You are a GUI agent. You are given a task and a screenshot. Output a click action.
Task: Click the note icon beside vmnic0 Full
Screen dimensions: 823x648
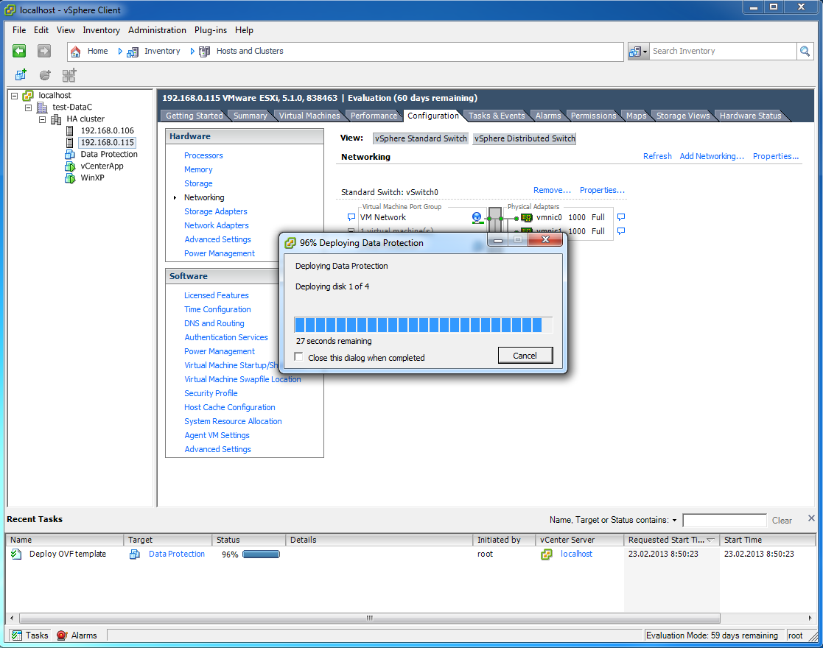coord(621,217)
